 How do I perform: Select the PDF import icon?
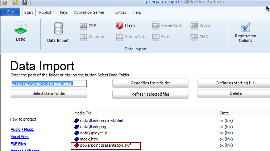click(83, 26)
